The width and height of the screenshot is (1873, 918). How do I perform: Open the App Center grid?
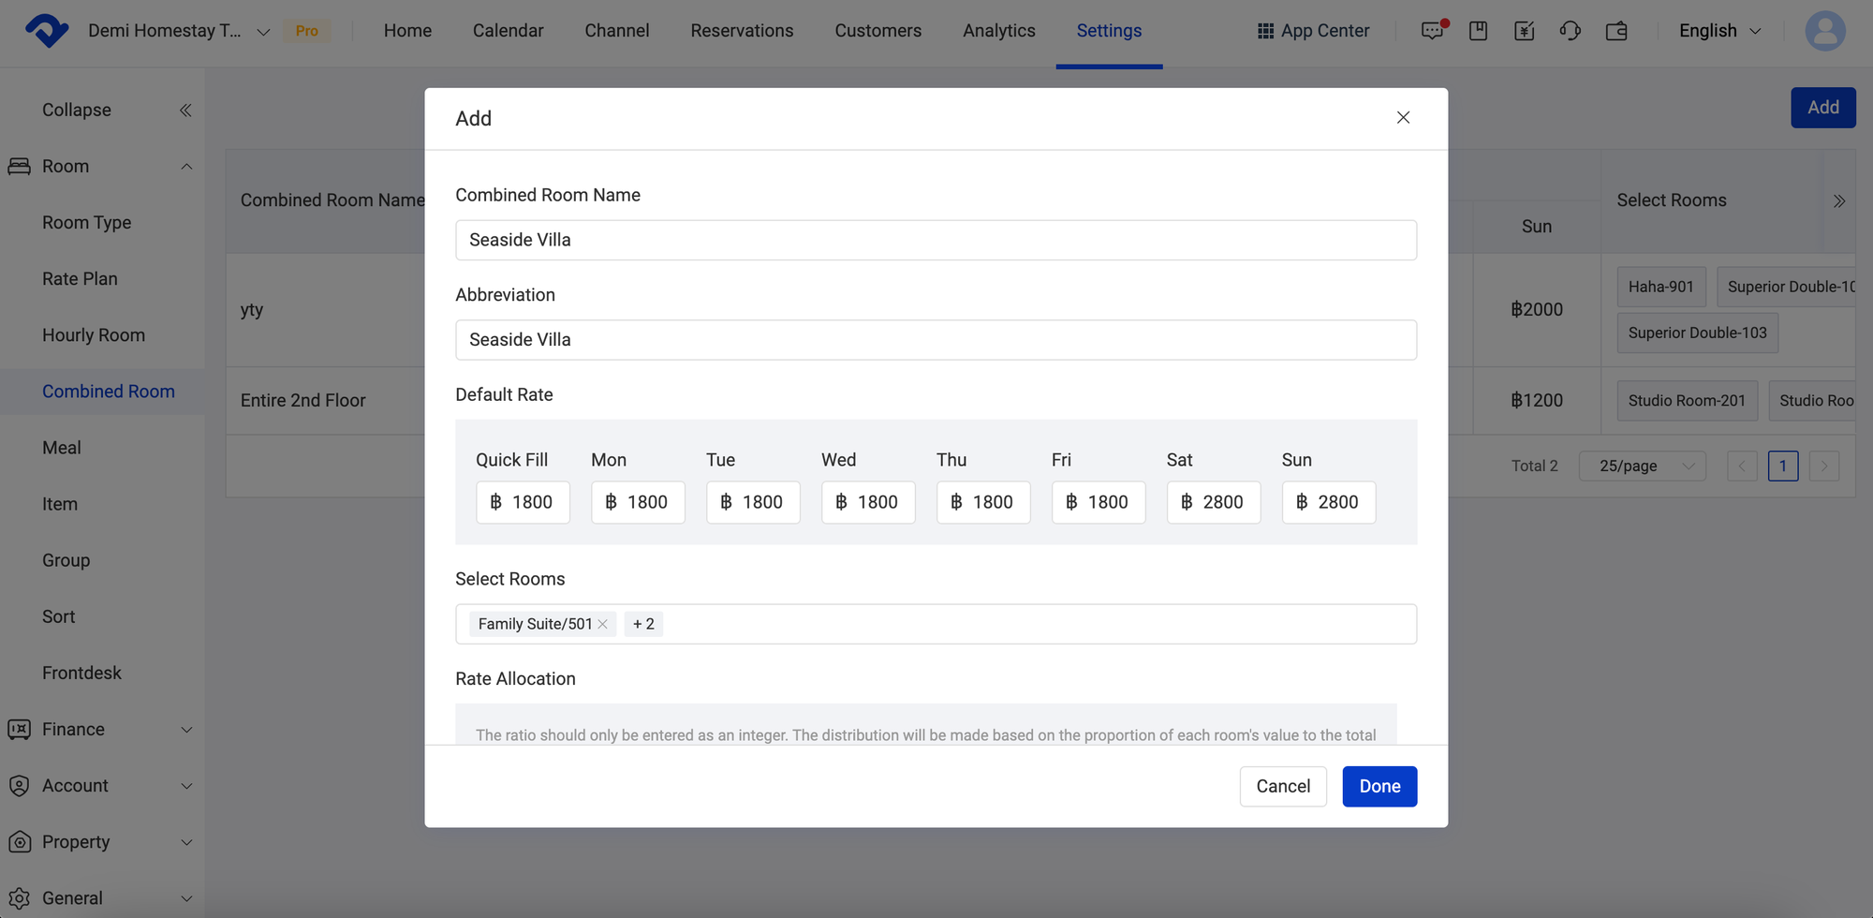coord(1313,31)
